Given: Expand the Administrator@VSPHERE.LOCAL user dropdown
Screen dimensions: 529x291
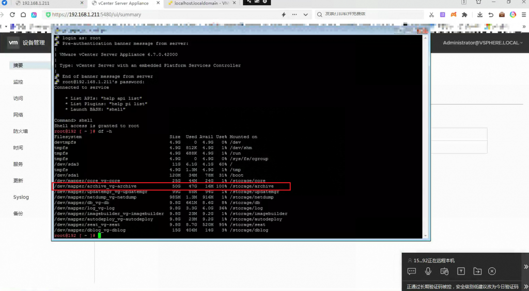Looking at the screenshot, I should [x=483, y=43].
